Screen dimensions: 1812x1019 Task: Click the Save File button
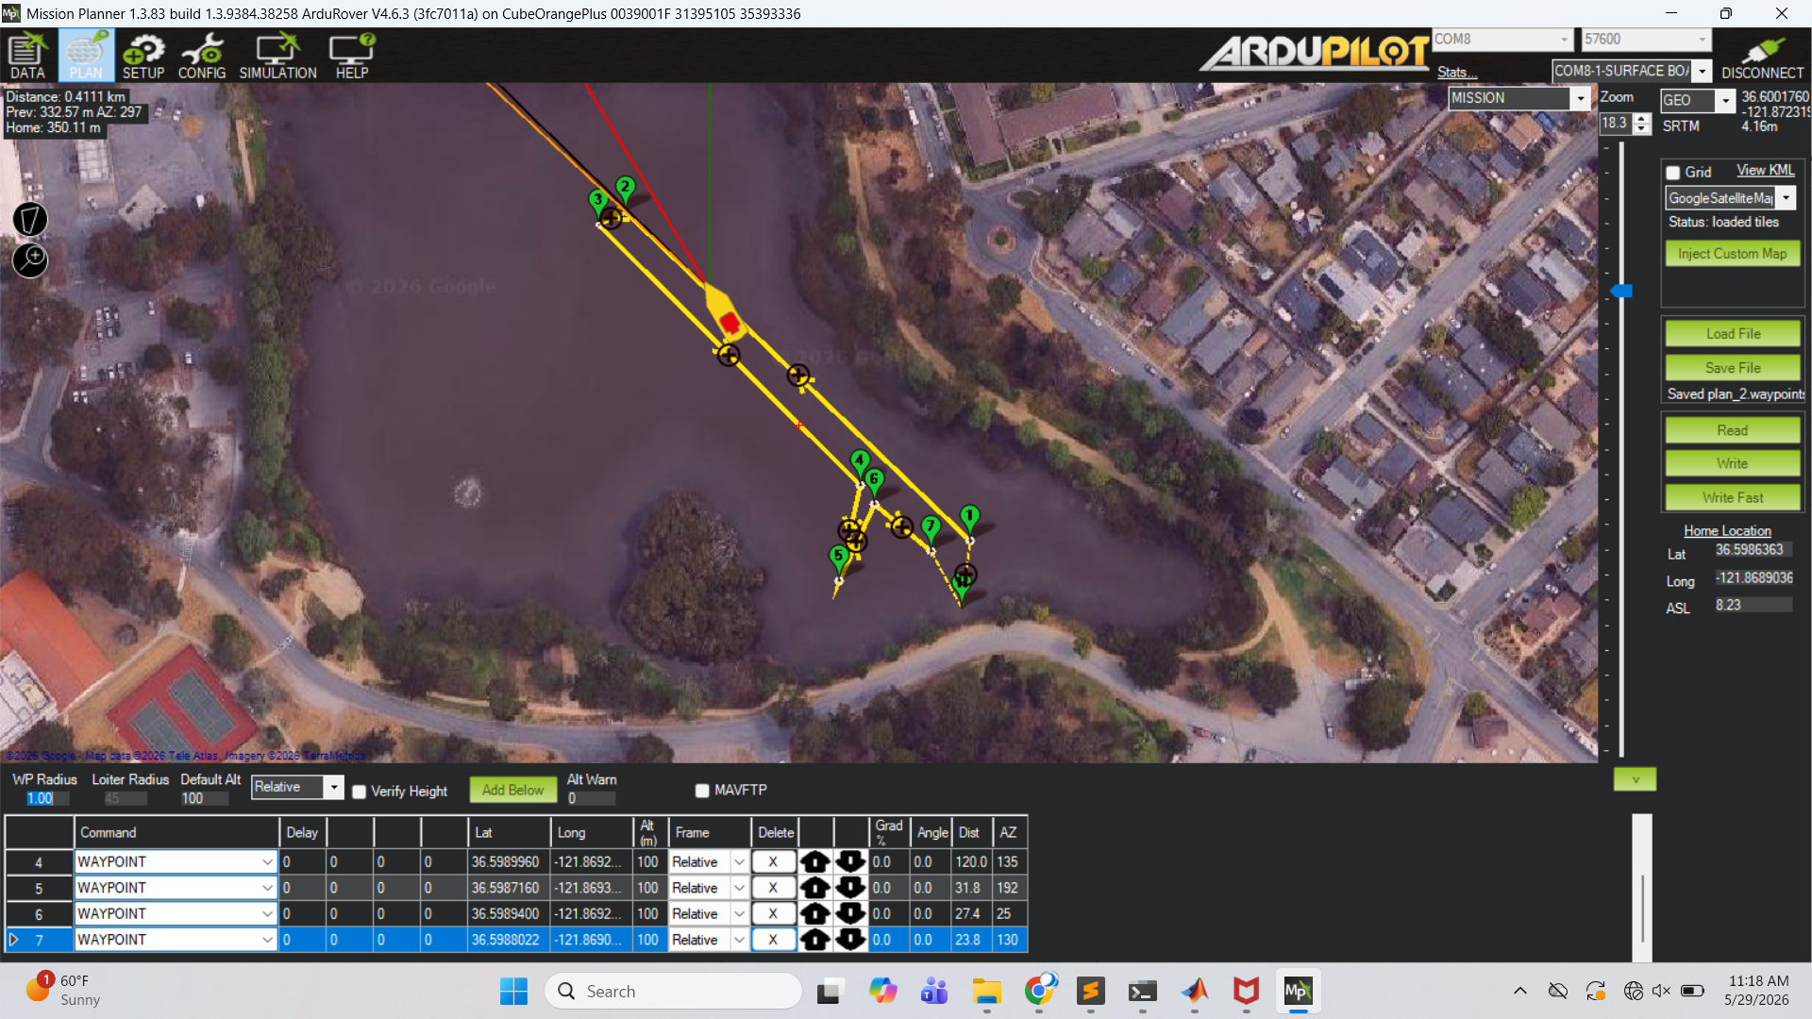coord(1732,367)
